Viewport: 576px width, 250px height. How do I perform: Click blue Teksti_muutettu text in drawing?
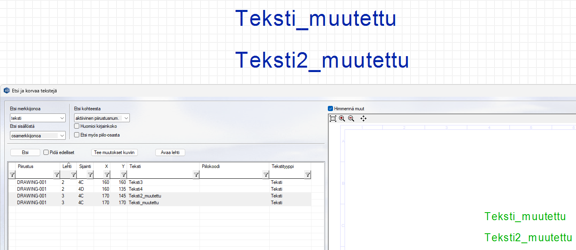coord(315,19)
